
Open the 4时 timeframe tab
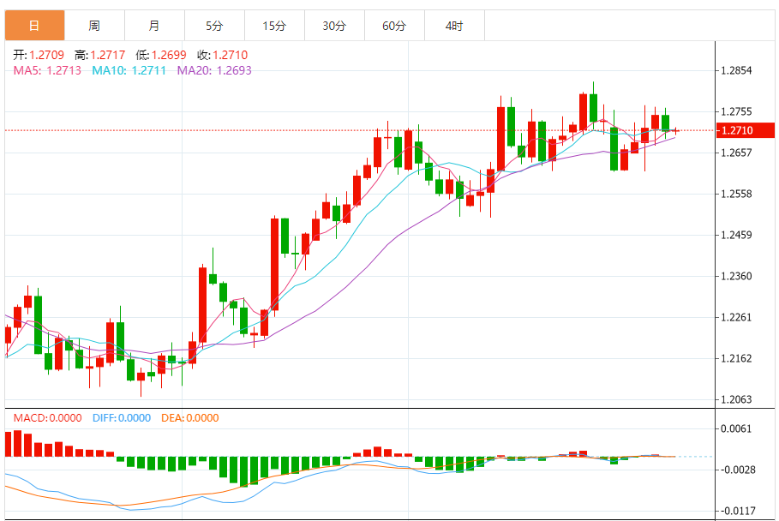click(454, 26)
